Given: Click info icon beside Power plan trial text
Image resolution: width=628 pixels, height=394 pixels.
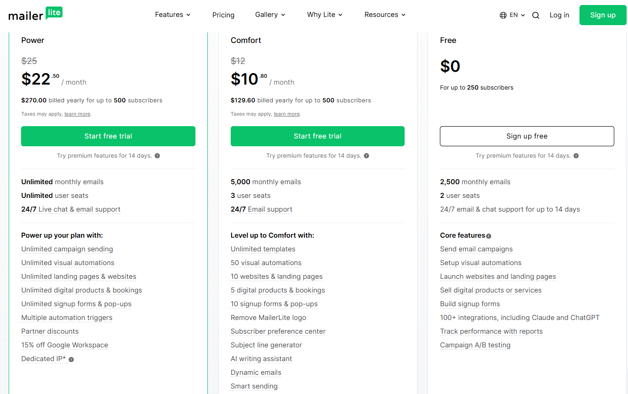Looking at the screenshot, I should coord(157,156).
